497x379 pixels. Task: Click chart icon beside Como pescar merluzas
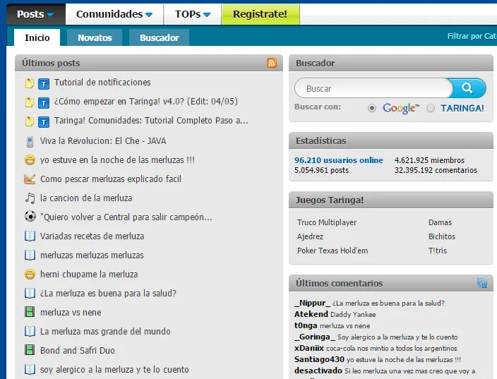click(x=30, y=179)
